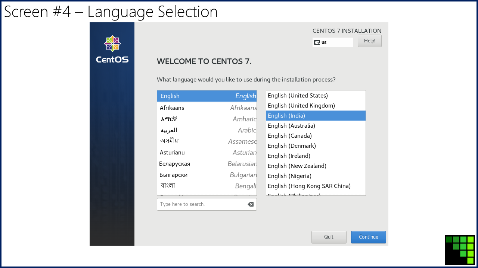Click the Quit button
This screenshot has height=268, width=478.
[x=329, y=237]
